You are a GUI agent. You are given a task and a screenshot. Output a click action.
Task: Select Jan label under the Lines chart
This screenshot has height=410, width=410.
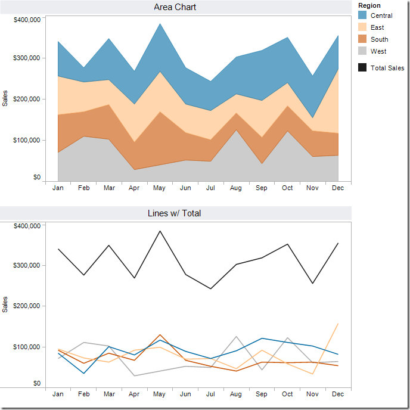(58, 394)
